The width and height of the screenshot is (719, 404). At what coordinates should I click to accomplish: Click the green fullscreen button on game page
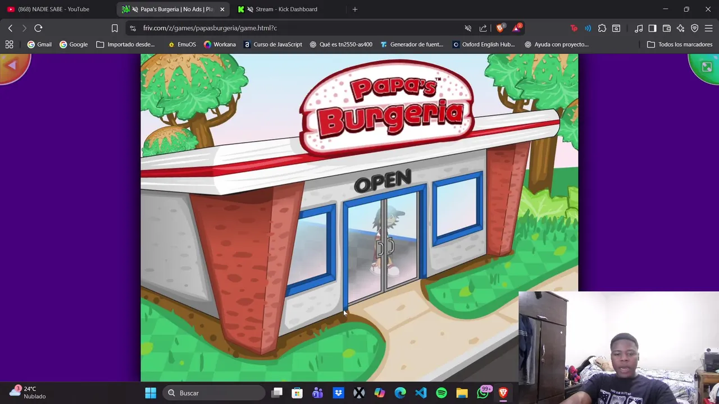click(707, 67)
